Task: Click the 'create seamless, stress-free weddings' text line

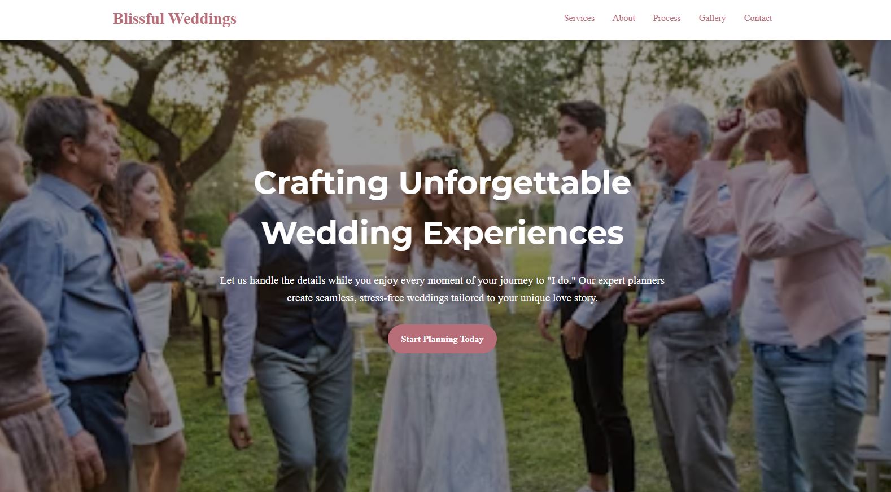Action: (442, 298)
